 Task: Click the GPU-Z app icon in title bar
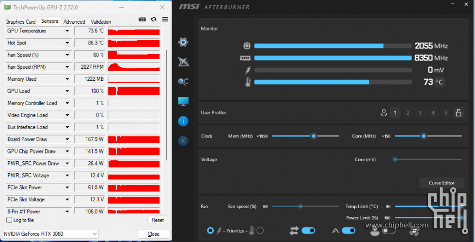(x=7, y=7)
